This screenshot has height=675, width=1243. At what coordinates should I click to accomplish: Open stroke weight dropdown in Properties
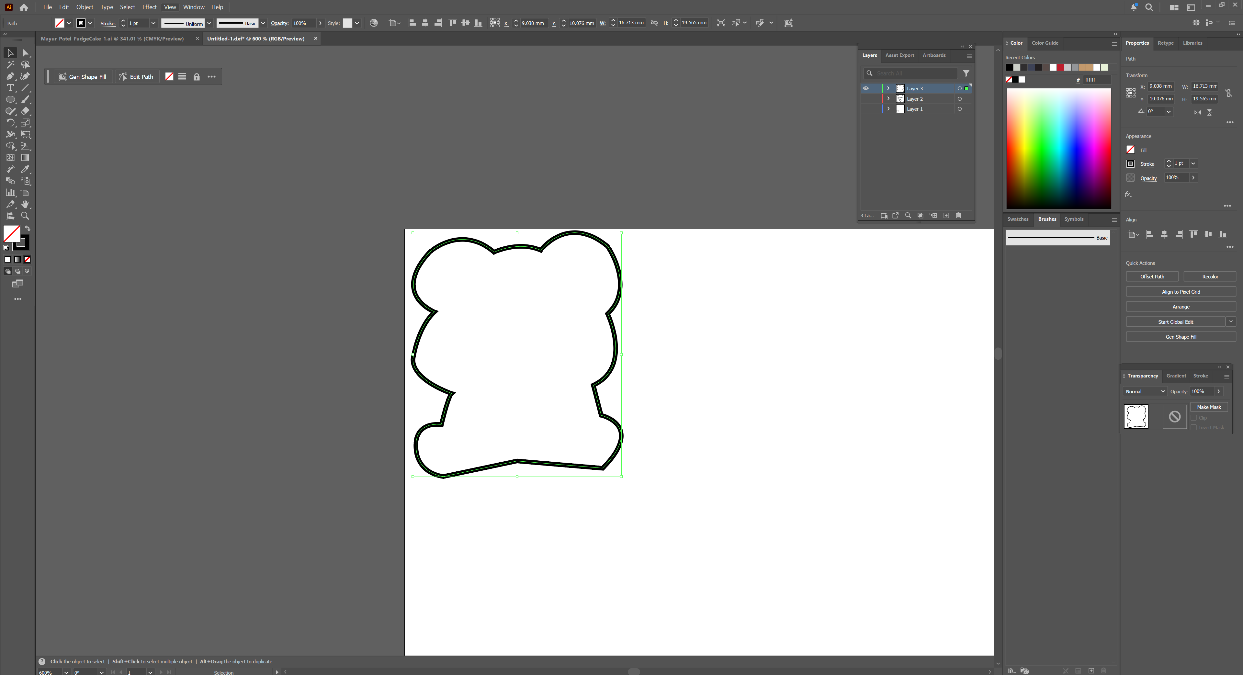tap(1193, 163)
